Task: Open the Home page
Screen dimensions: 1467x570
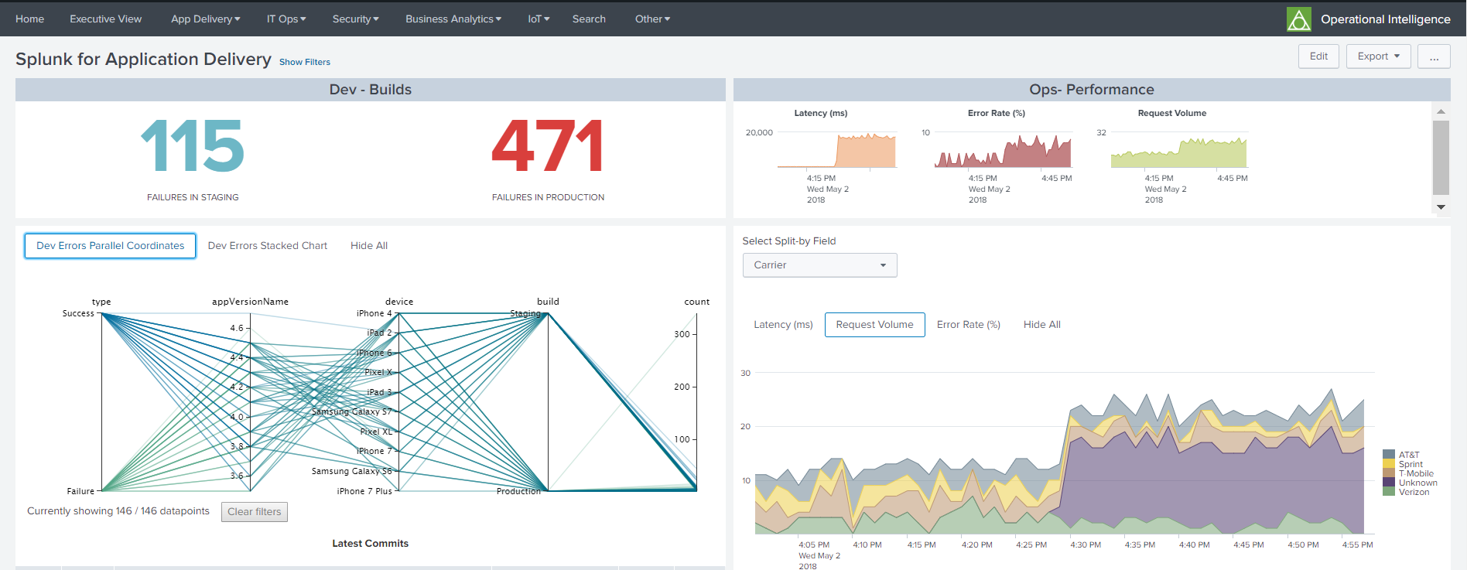Action: [x=29, y=19]
